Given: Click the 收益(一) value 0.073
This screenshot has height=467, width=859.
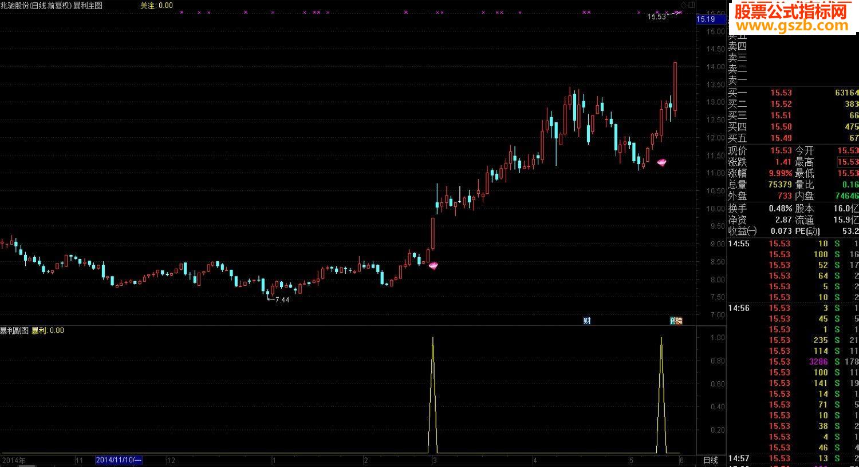Looking at the screenshot, I should 782,231.
